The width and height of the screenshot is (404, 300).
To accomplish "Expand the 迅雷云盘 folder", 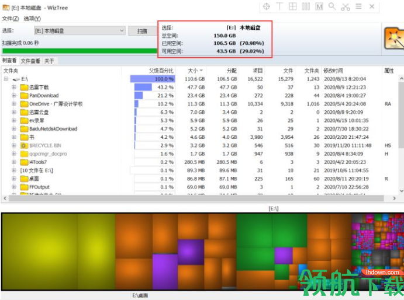I will 14,112.
